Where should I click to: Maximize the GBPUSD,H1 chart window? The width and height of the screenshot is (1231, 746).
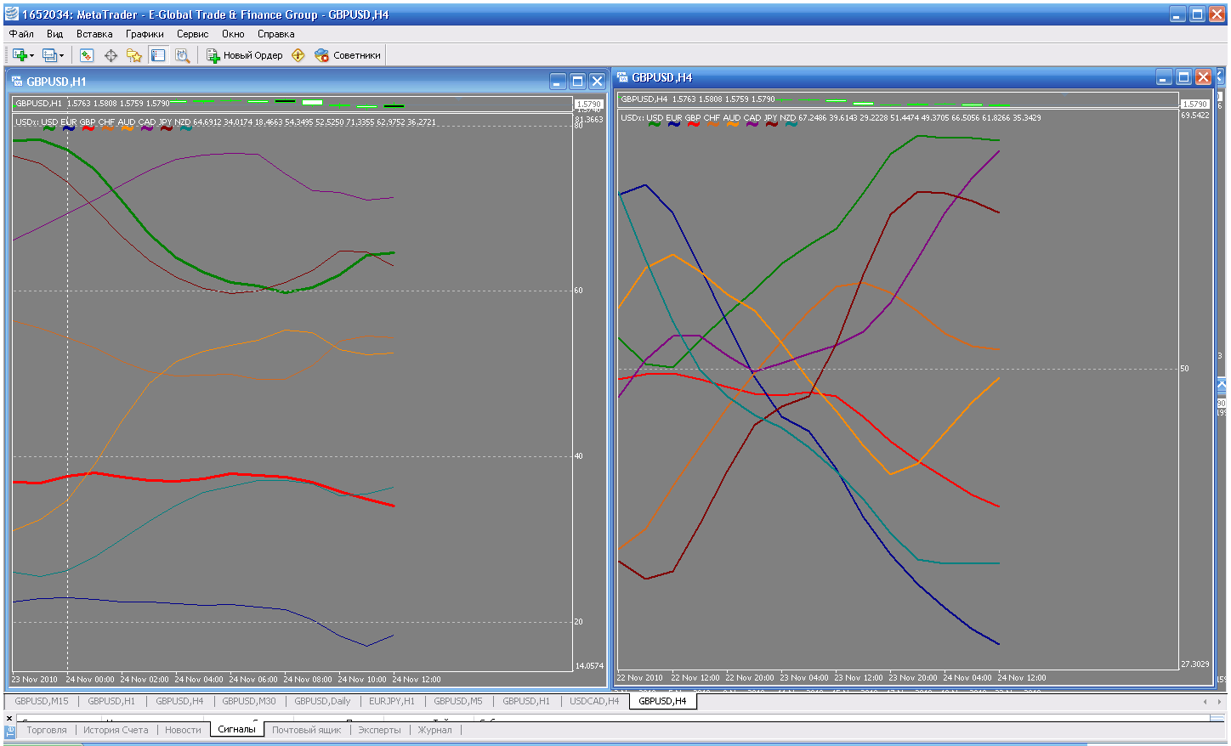pos(577,82)
